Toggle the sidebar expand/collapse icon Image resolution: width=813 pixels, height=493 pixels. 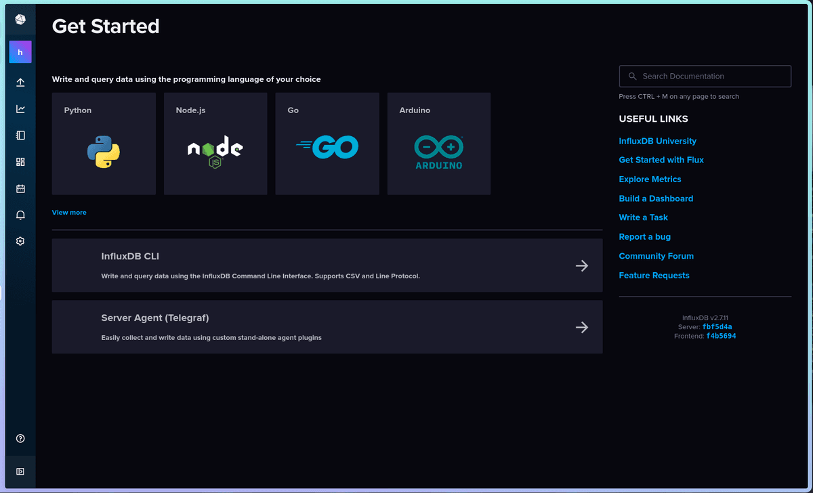point(20,471)
